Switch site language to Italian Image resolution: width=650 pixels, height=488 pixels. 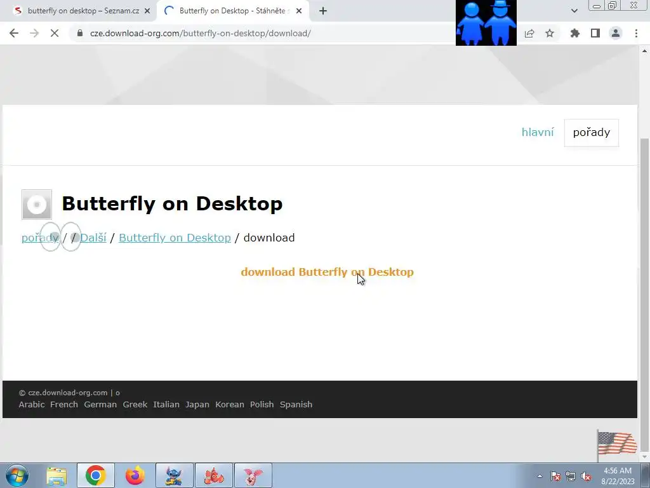pos(166,405)
